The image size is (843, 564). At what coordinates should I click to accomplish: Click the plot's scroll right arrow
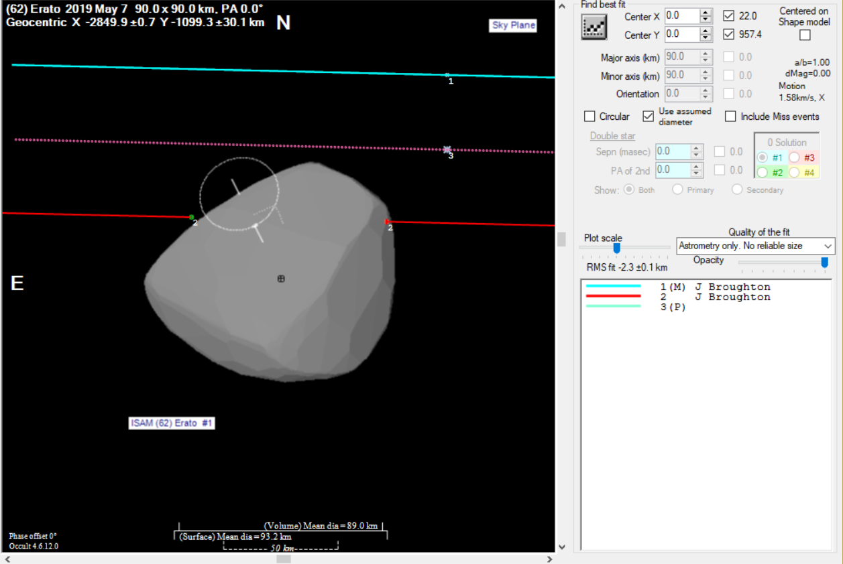[x=549, y=559]
